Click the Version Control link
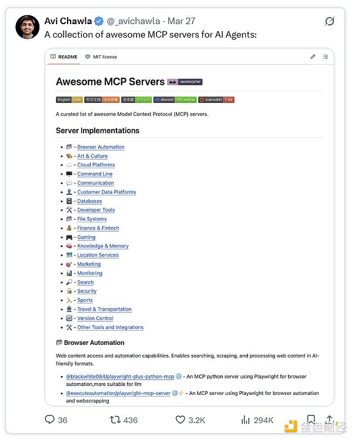Image resolution: width=353 pixels, height=439 pixels. point(95,318)
